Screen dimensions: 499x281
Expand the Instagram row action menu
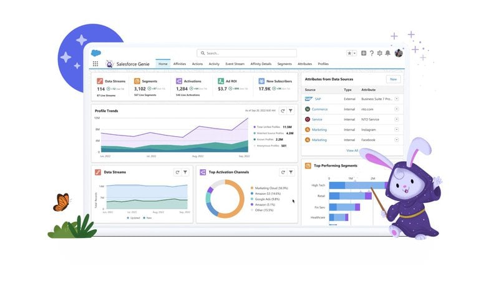pos(397,130)
